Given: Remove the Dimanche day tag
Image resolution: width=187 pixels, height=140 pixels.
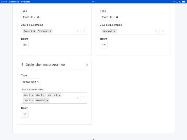Looking at the screenshot, I should (51, 31).
